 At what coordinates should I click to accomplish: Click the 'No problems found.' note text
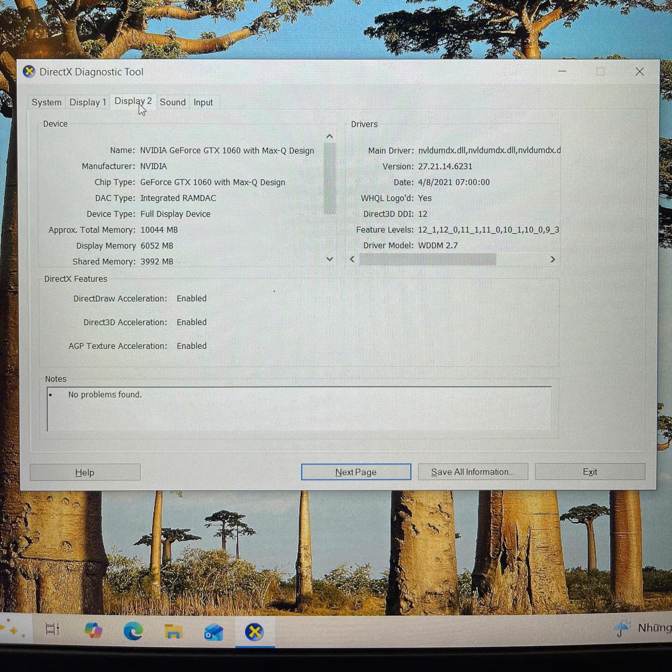[105, 394]
